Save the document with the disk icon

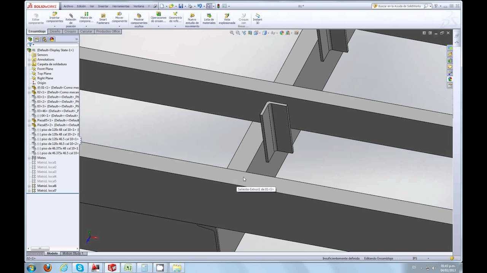pyautogui.click(x=181, y=6)
